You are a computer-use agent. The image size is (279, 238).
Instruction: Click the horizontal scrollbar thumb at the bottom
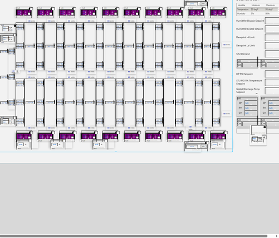[x=133, y=236]
